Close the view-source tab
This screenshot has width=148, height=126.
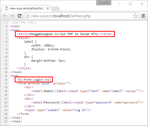pos(48,8)
